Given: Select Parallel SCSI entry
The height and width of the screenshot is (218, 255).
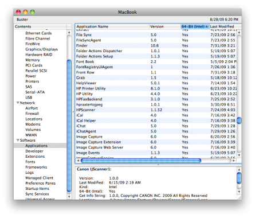Looking at the screenshot, I should [x=36, y=71].
